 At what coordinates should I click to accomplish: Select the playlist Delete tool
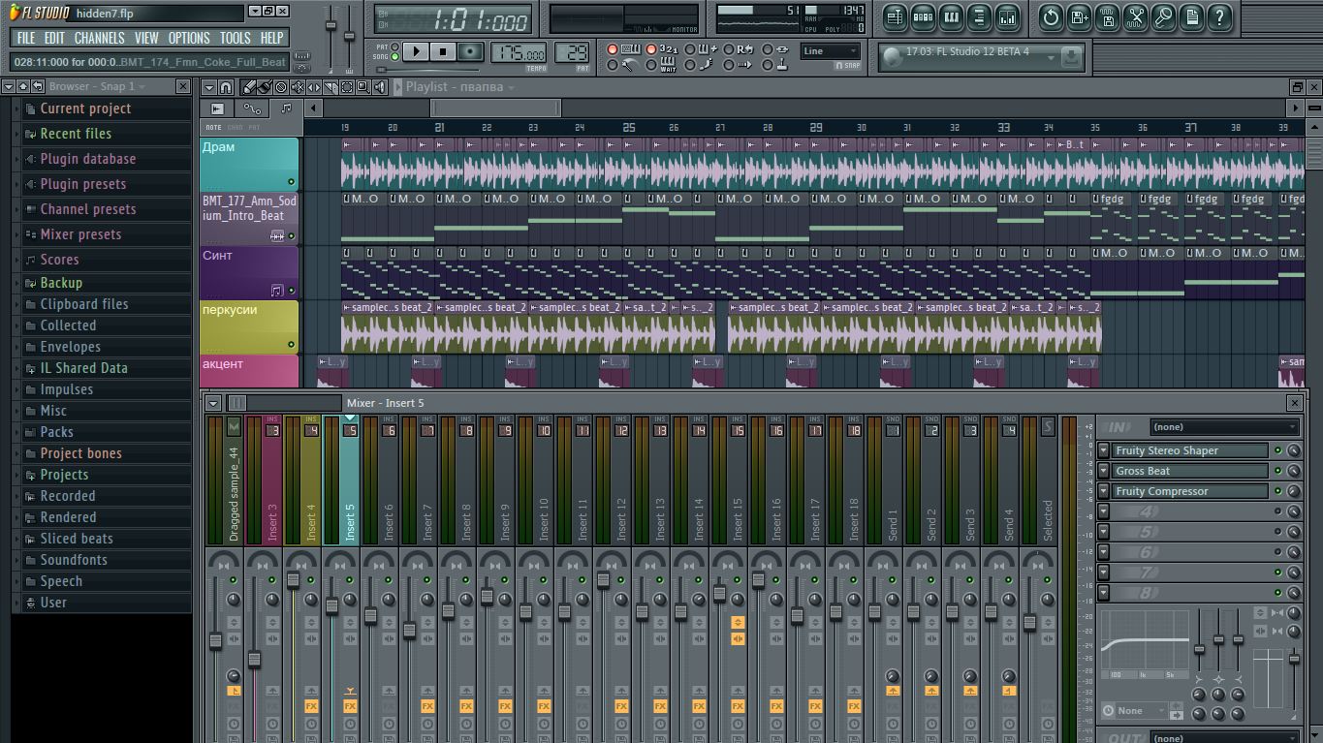tap(282, 87)
